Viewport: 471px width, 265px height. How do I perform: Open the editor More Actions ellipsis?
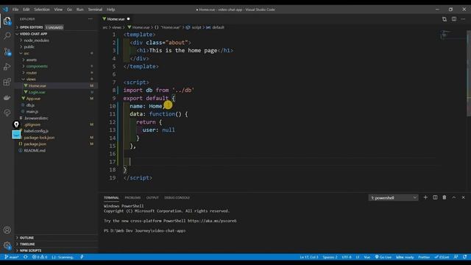click(463, 19)
